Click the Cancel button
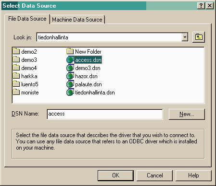 pos(154,175)
